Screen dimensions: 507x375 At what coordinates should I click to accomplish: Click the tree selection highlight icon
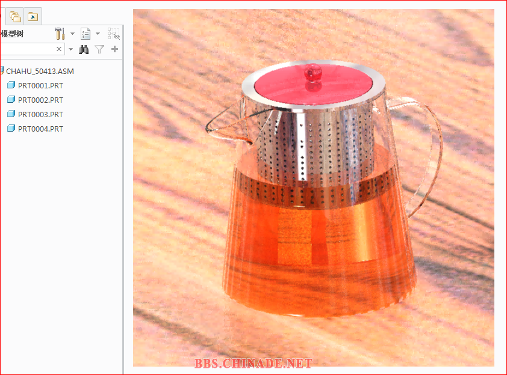click(x=113, y=34)
